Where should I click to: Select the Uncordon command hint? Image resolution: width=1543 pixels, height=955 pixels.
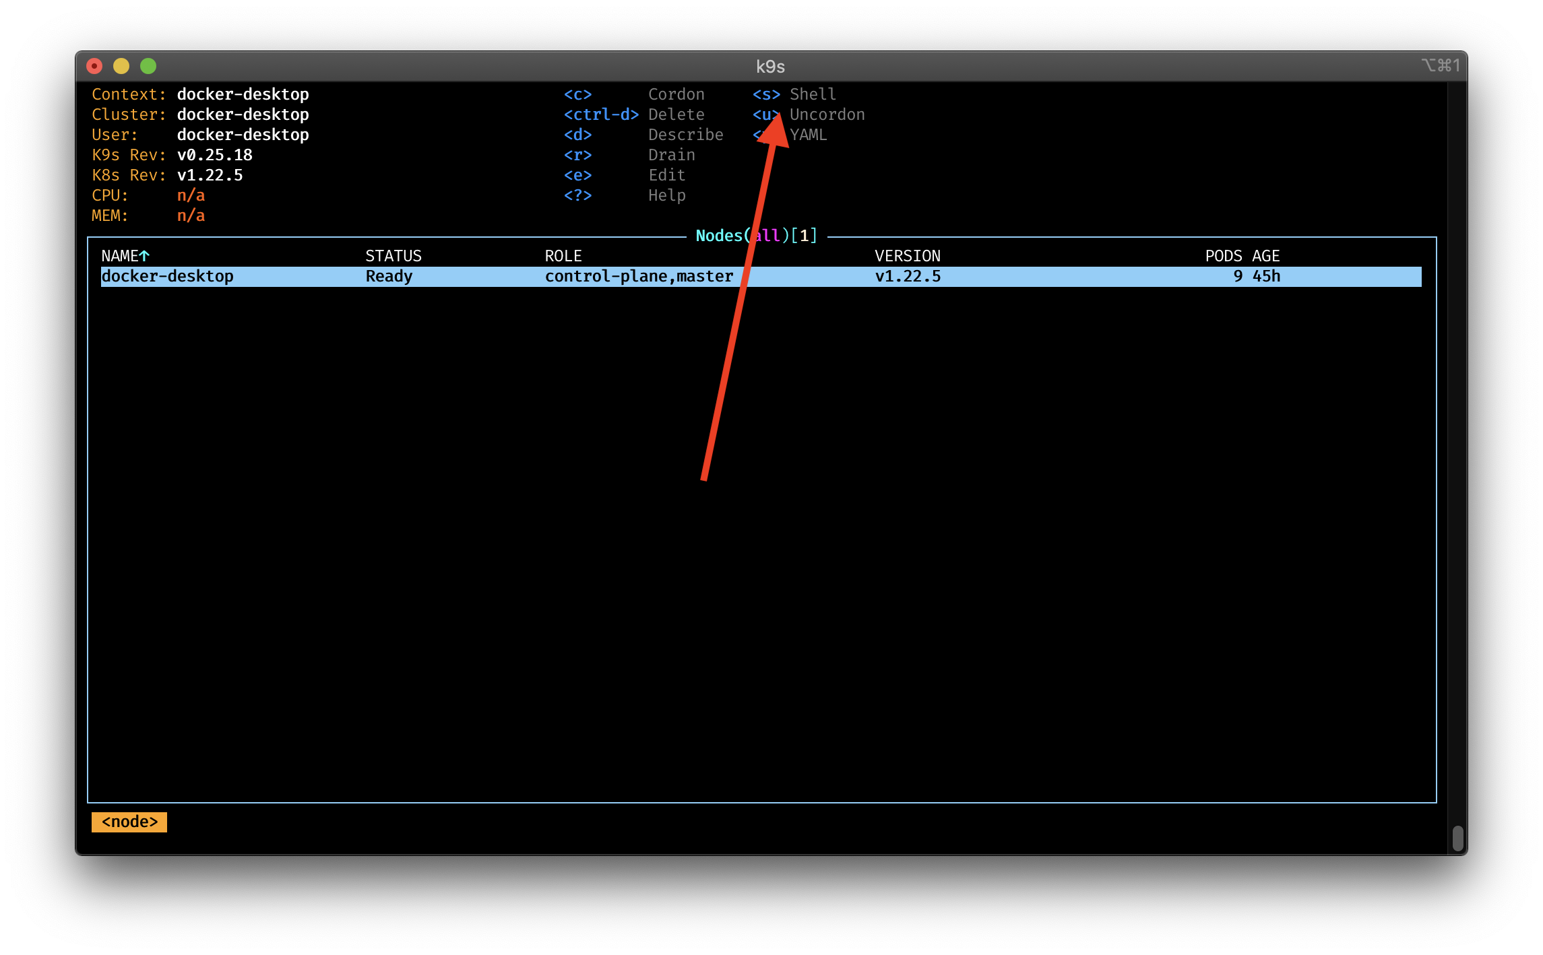click(827, 114)
